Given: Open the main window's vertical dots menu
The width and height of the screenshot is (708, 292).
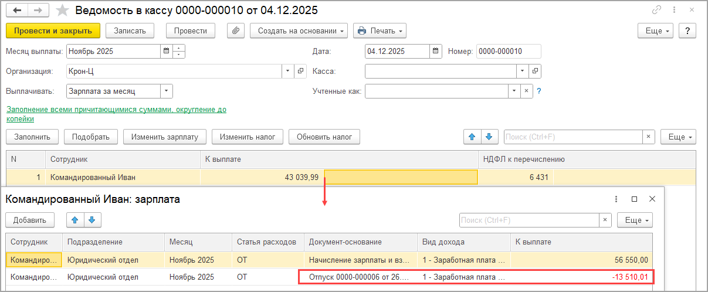Looking at the screenshot, I should click(x=675, y=11).
